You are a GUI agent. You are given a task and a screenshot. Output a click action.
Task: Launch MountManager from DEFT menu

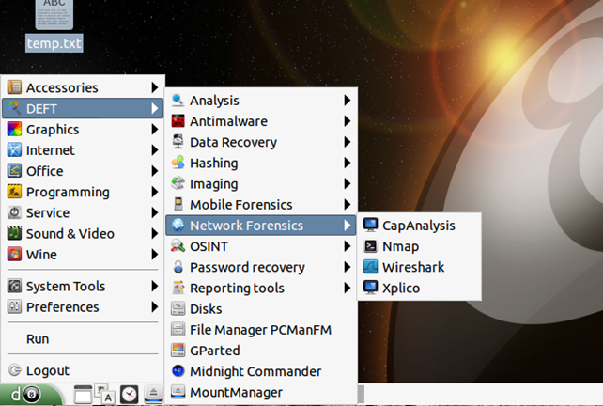pyautogui.click(x=235, y=392)
